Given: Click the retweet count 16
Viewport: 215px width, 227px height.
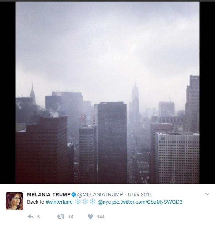Looking at the screenshot, I should coord(71,217).
